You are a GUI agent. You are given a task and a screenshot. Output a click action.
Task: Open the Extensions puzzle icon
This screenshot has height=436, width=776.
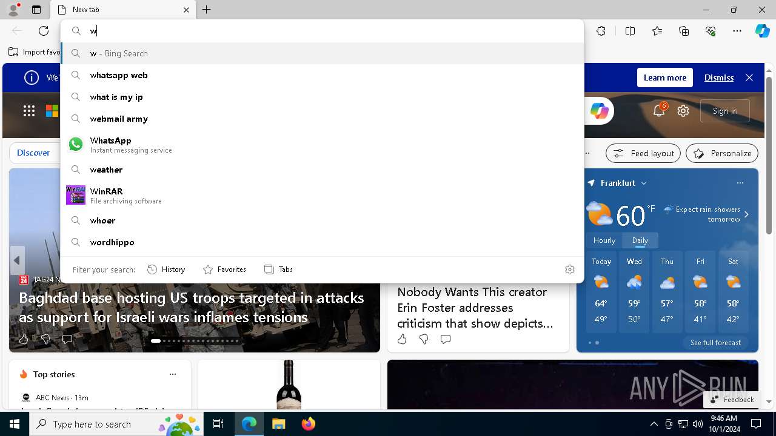[601, 31]
